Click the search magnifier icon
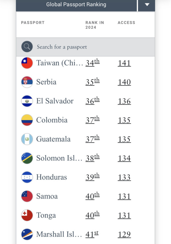This screenshot has width=171, height=244. point(27,47)
